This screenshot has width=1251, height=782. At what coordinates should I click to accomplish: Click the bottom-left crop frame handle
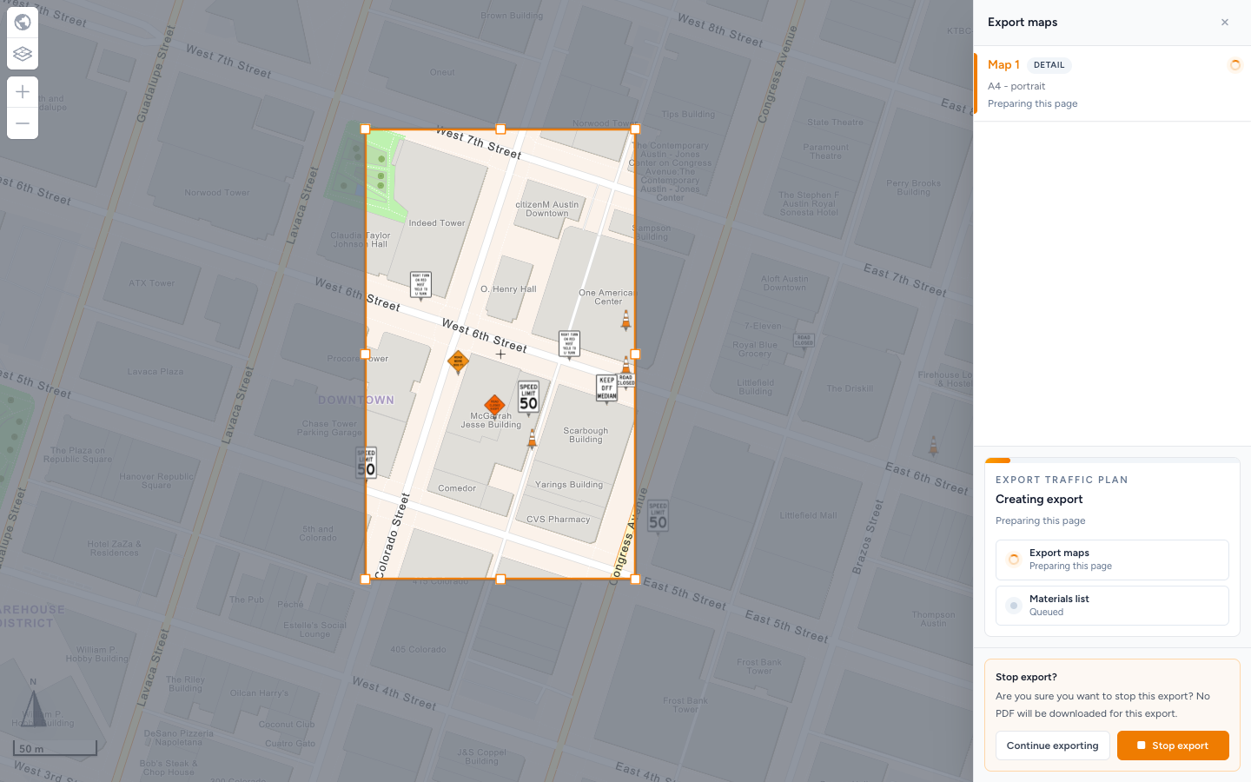point(366,580)
